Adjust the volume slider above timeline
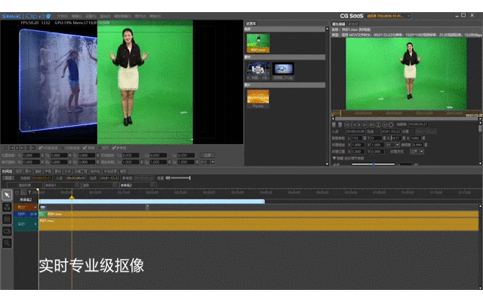 180,178
